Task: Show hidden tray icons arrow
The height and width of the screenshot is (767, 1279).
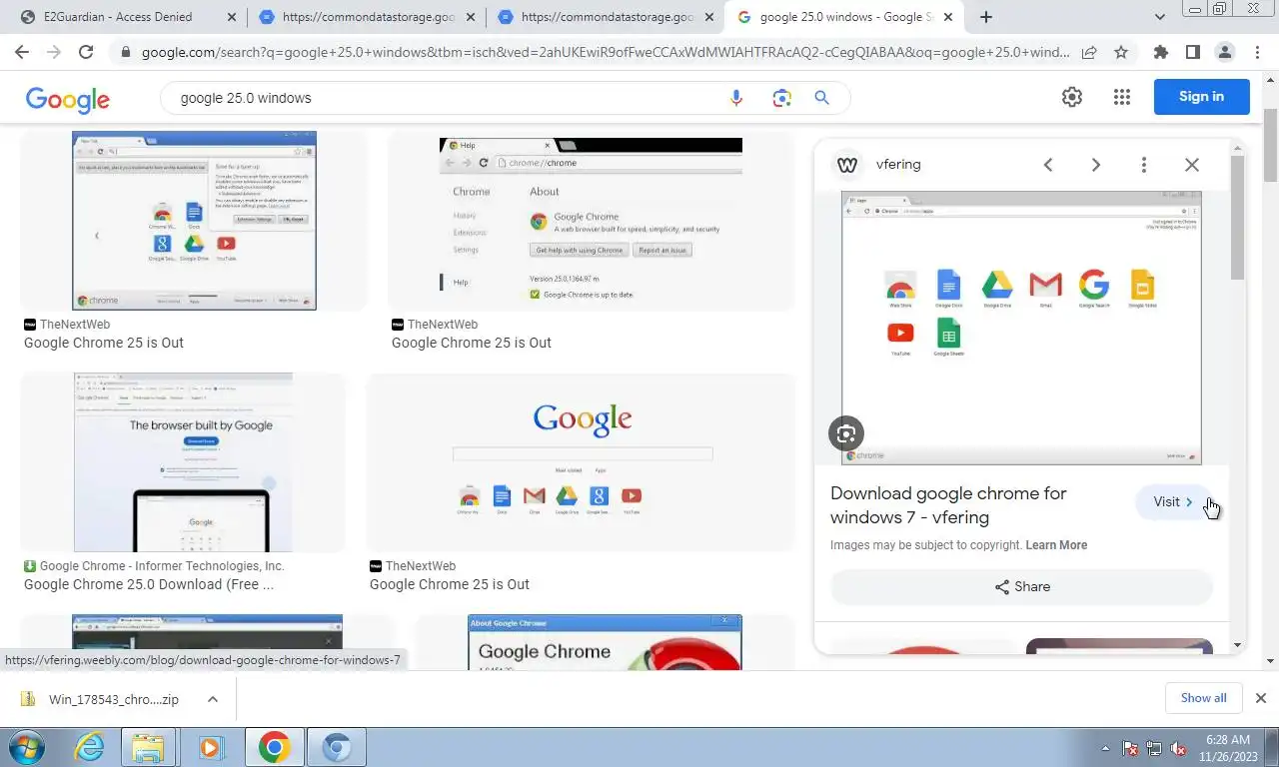Action: click(1105, 748)
